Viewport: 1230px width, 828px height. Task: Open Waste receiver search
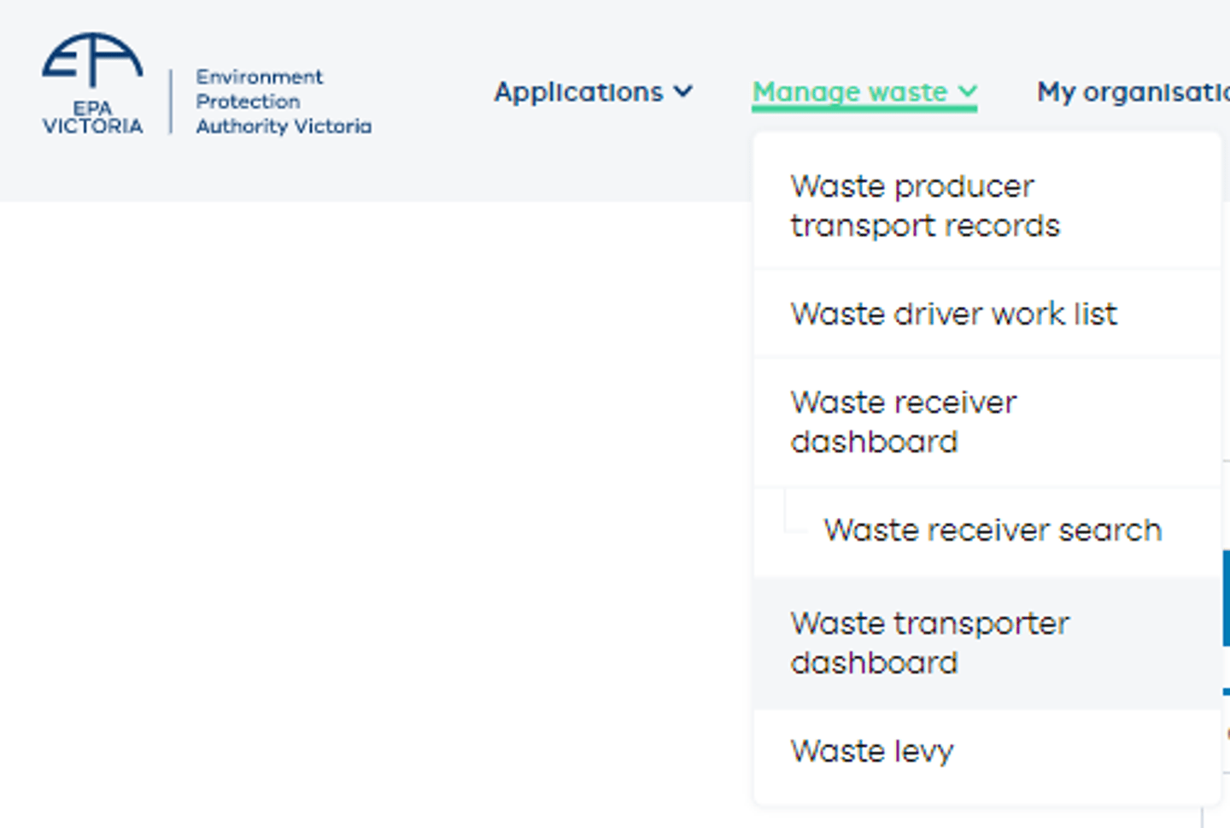click(x=993, y=530)
